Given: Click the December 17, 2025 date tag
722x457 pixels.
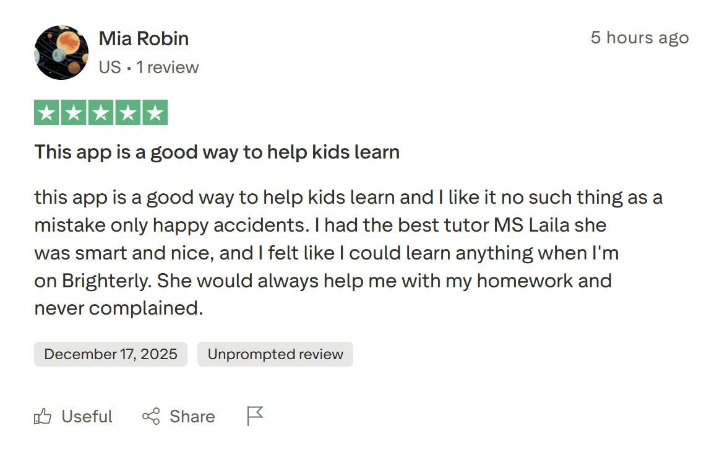Looking at the screenshot, I should [x=110, y=354].
